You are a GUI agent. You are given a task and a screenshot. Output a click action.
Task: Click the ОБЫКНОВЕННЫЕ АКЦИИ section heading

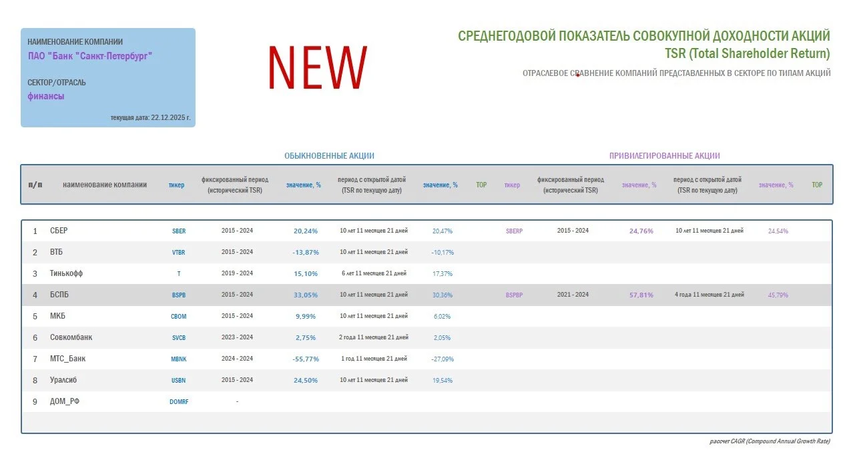(329, 156)
